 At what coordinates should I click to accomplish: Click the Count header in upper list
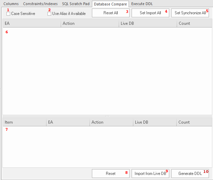coord(193,23)
